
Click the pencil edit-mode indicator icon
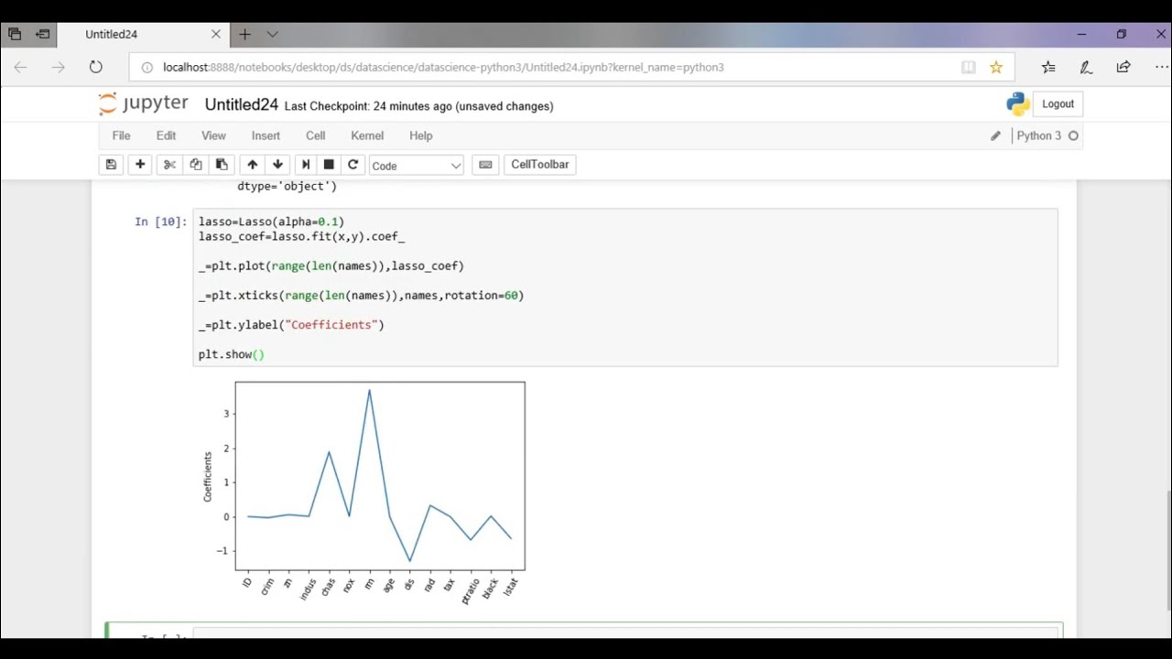(995, 136)
